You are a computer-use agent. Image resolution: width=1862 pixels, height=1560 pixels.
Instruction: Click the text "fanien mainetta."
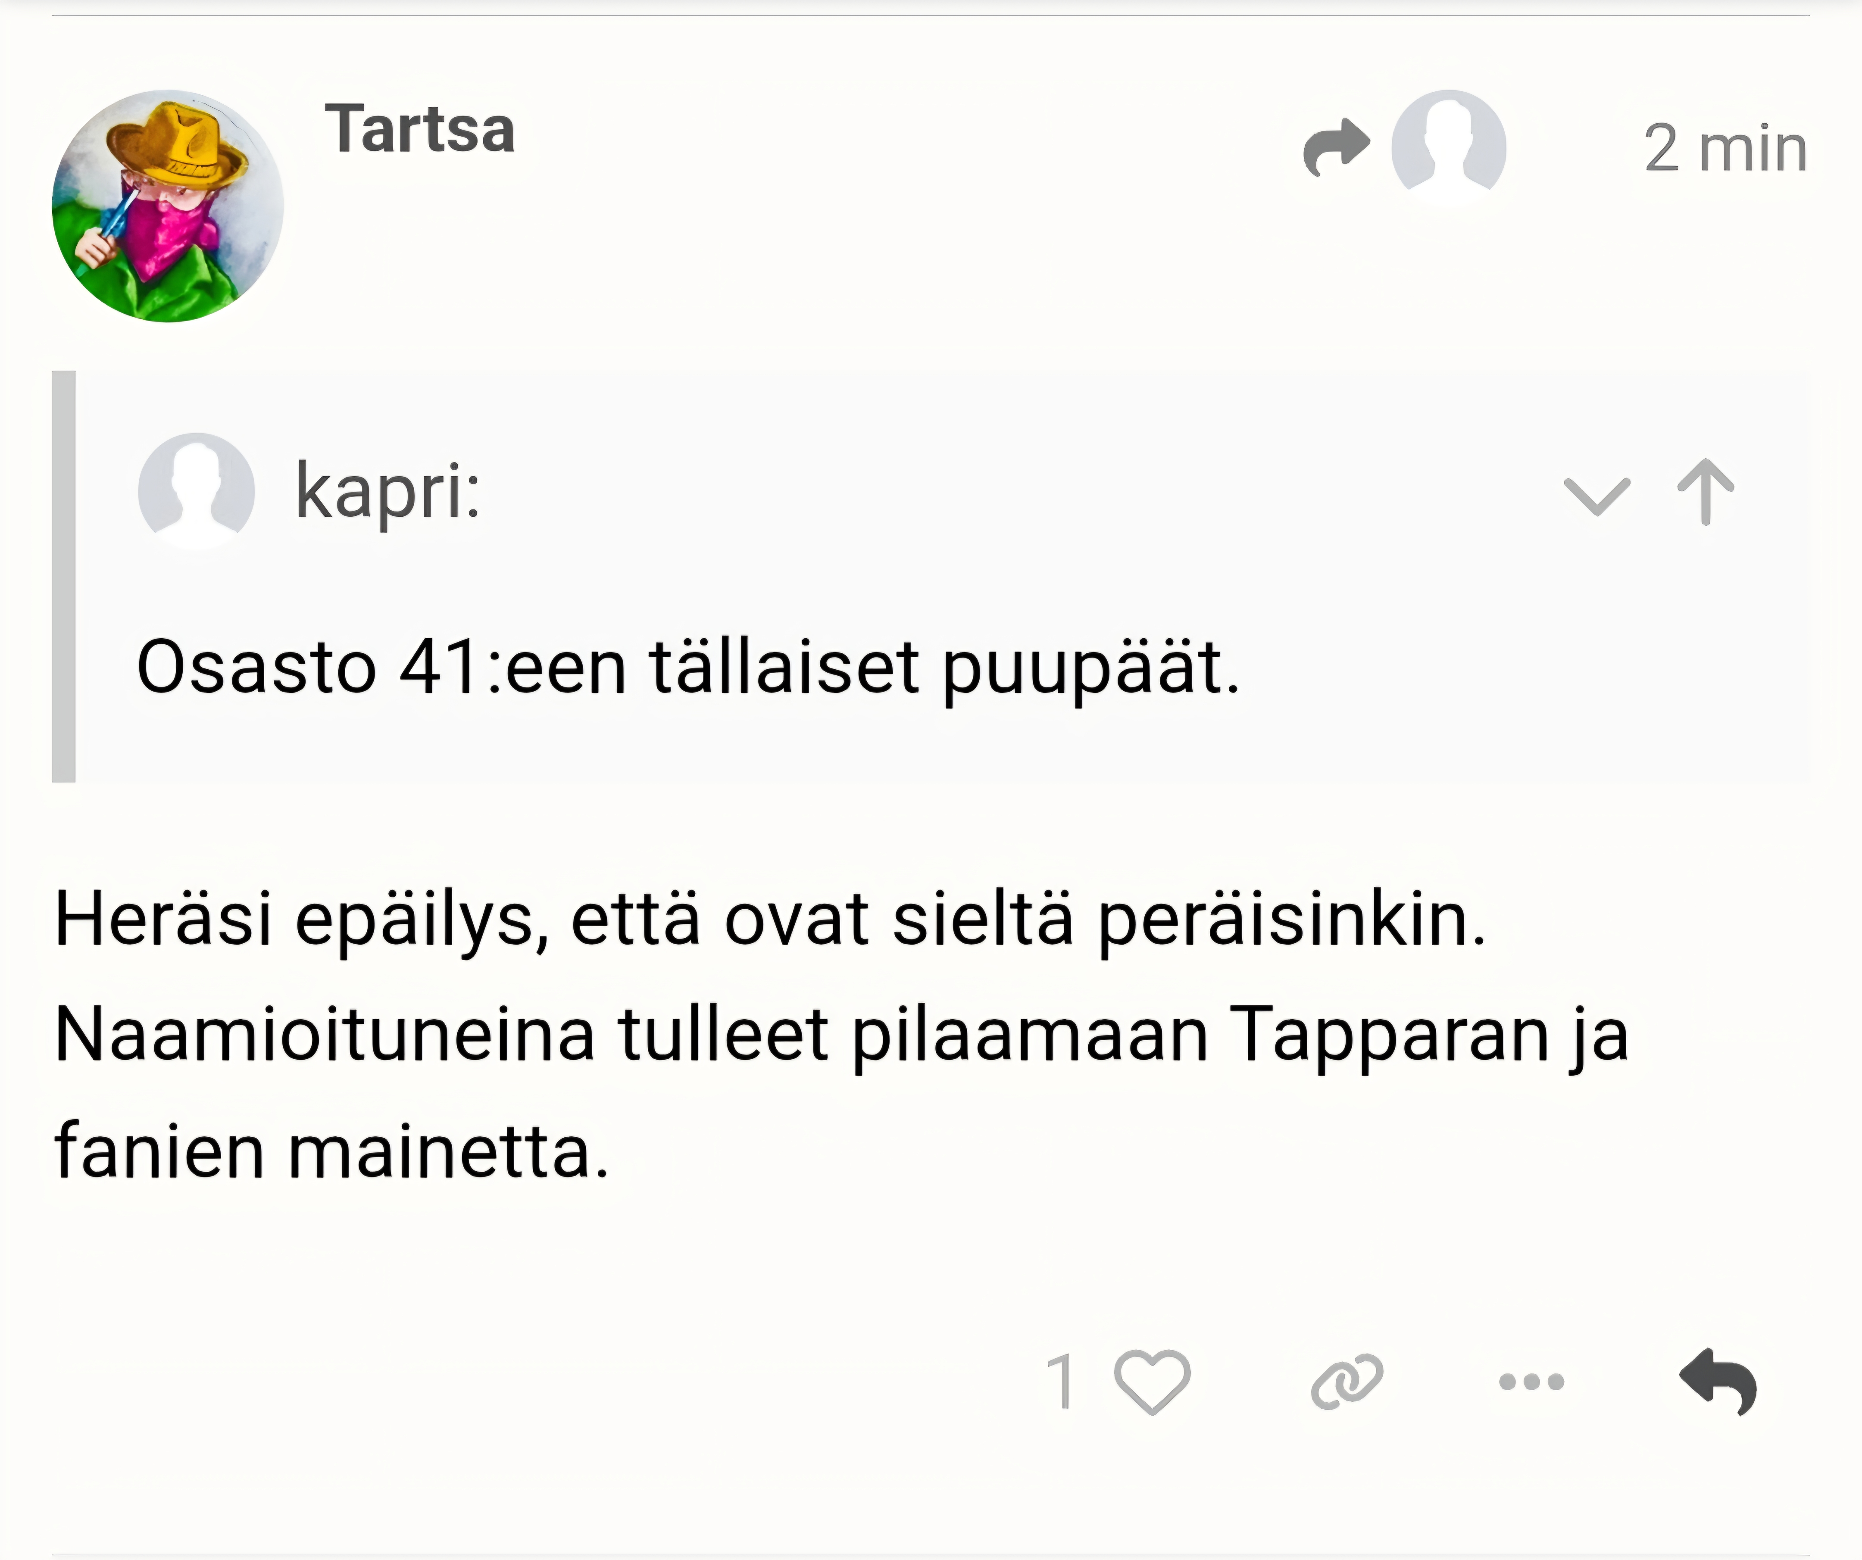[331, 1151]
